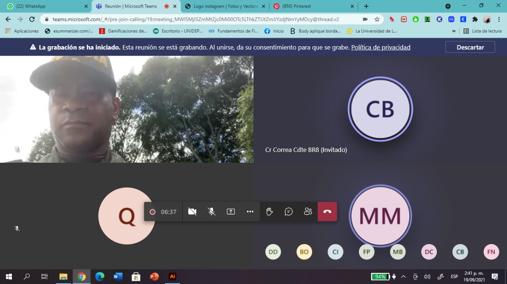Open the camera permission icon in address bar

[365, 19]
